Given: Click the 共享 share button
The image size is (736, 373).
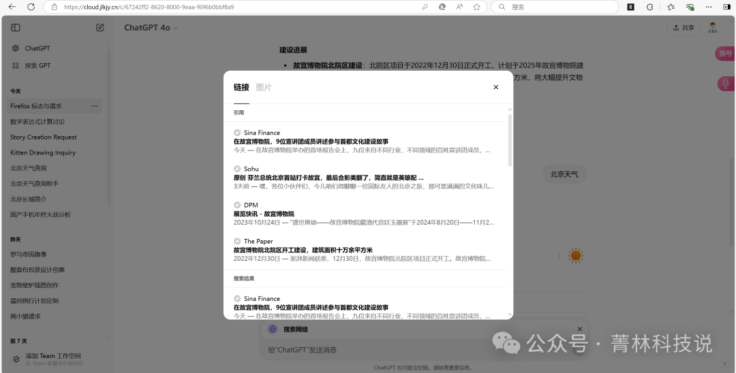Looking at the screenshot, I should 683,28.
